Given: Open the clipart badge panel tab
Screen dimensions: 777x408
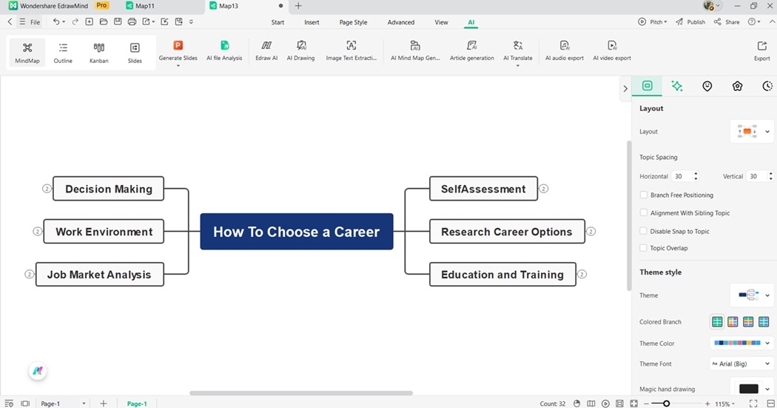Looking at the screenshot, I should (737, 86).
